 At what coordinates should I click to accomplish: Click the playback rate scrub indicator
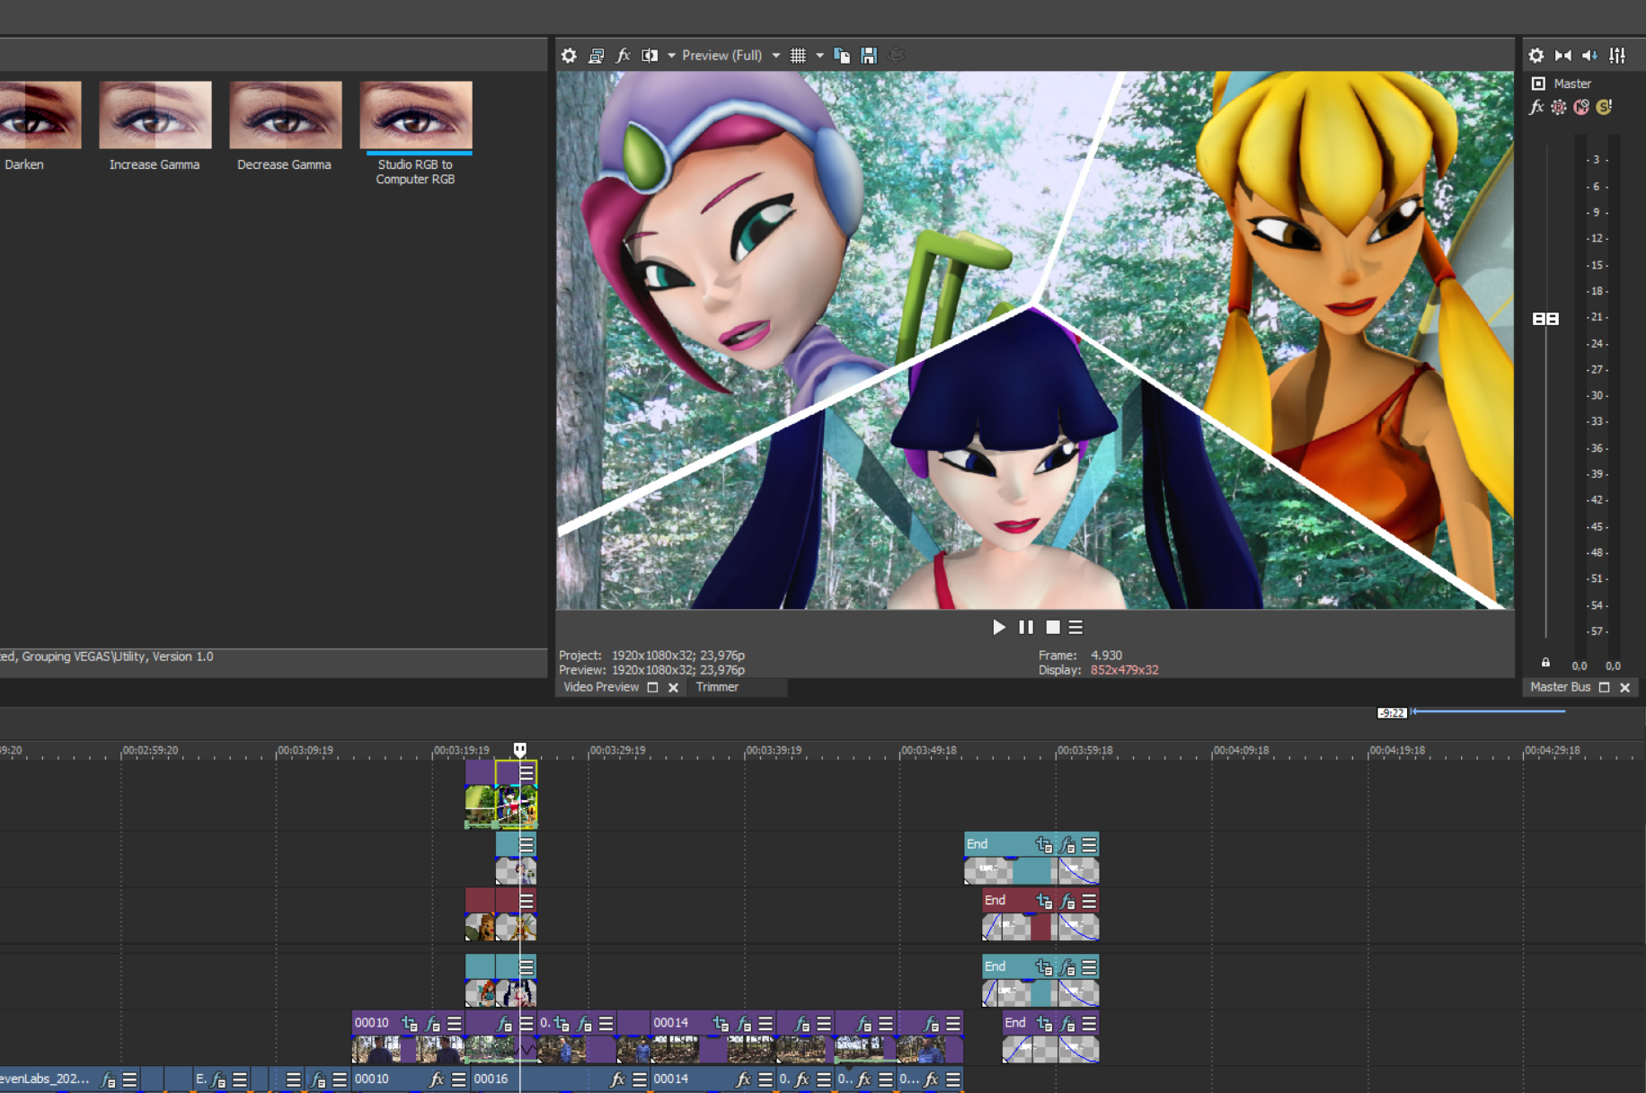[x=1392, y=713]
